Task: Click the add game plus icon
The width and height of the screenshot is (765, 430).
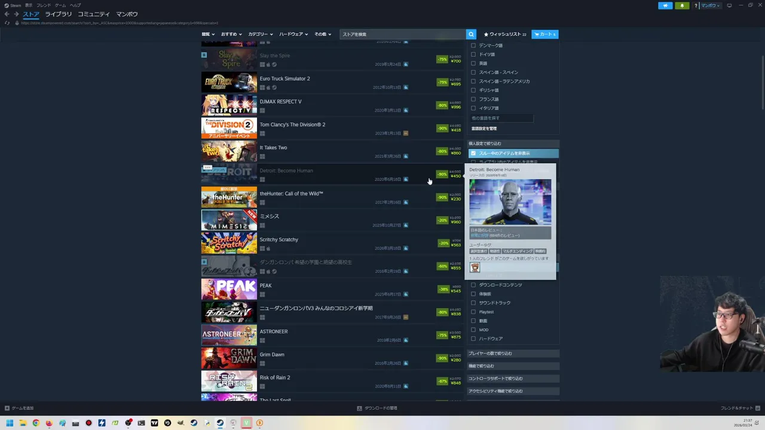Action: 7,408
